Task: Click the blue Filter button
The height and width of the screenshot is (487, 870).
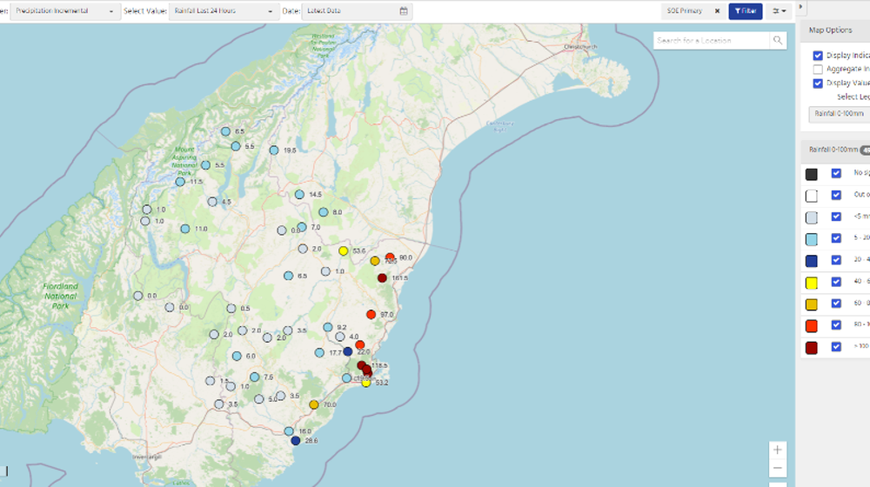Action: (x=745, y=11)
